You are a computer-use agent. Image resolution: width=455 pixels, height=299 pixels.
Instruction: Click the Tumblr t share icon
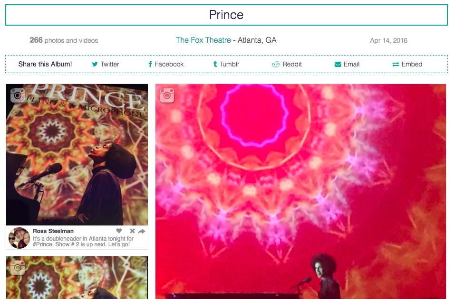point(215,64)
